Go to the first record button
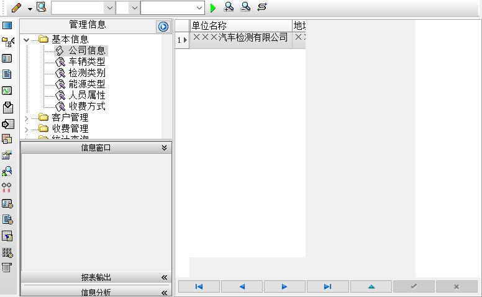482x297 pixels. click(199, 286)
